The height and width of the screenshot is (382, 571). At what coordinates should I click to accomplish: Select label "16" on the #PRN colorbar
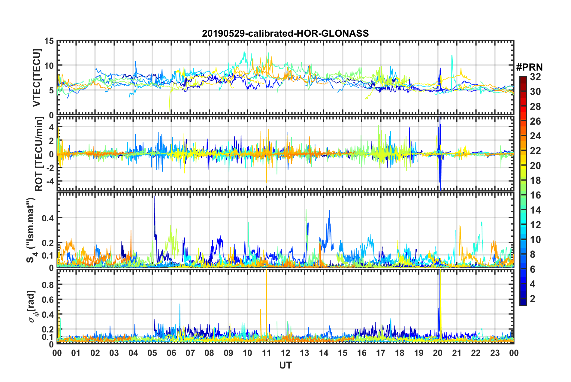[x=535, y=195]
